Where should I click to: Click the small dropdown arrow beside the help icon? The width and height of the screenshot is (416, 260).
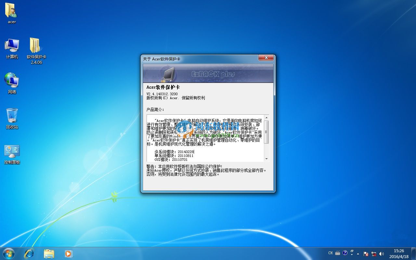(352, 254)
